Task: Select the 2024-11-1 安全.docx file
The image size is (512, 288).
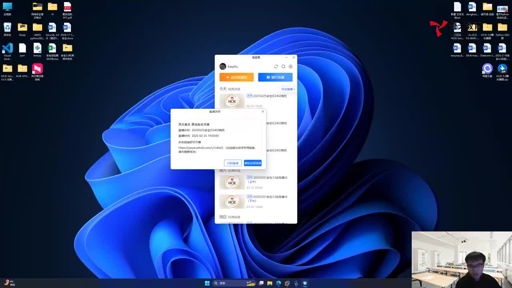Action: click(x=67, y=31)
